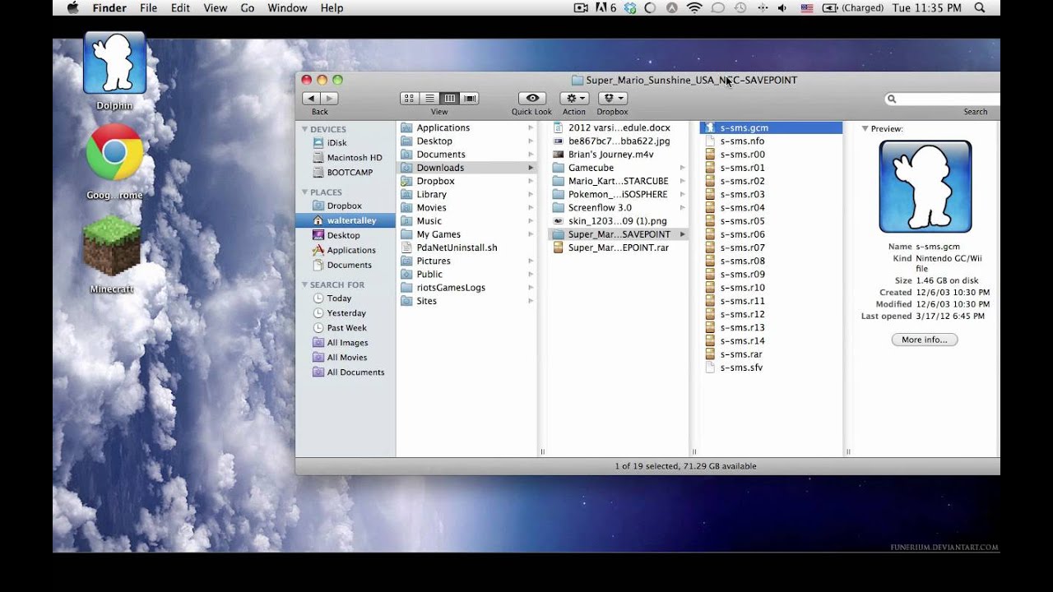The image size is (1053, 592).
Task: Click the Finder application menu
Action: (x=109, y=7)
